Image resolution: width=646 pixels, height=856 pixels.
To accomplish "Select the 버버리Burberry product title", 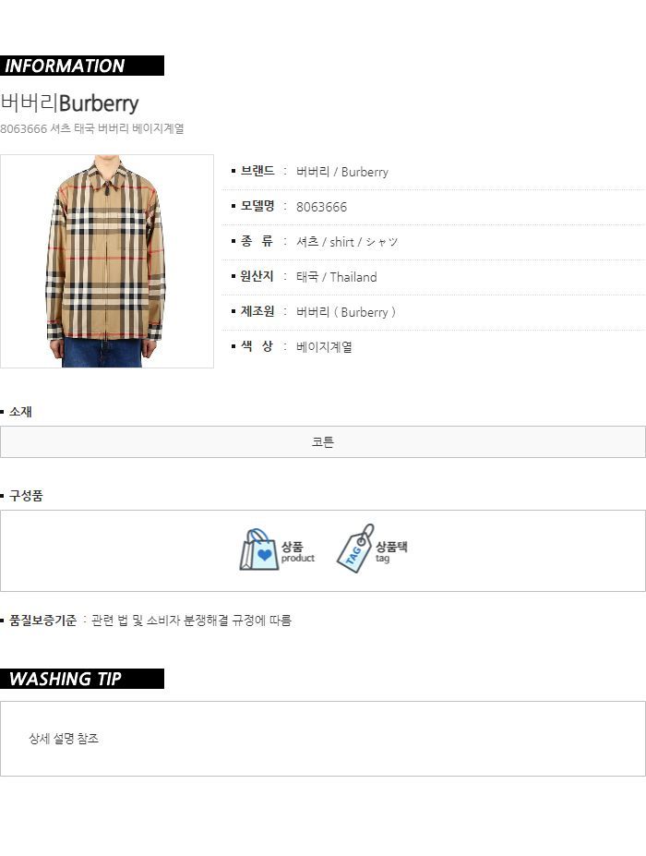I will (69, 103).
